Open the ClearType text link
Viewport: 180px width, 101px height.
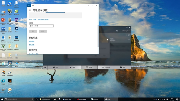click(34, 54)
